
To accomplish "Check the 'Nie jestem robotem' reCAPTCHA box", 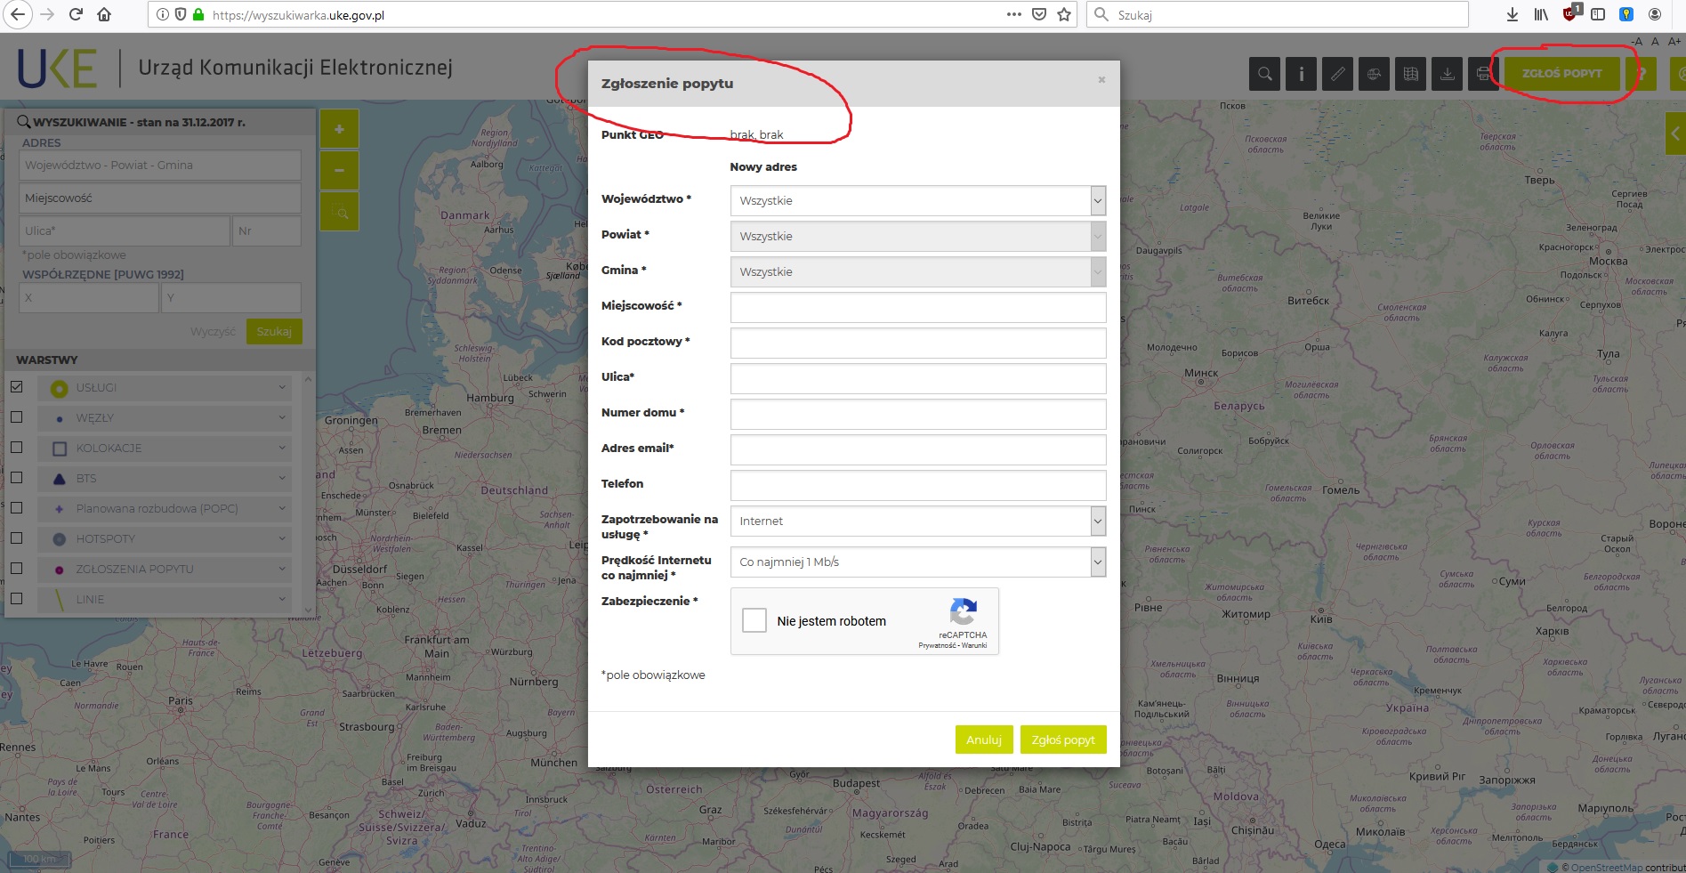I will (754, 620).
